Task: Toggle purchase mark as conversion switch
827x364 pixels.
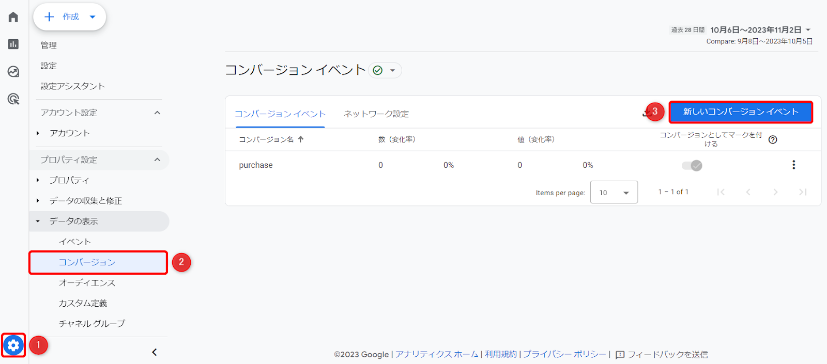Action: coord(692,166)
